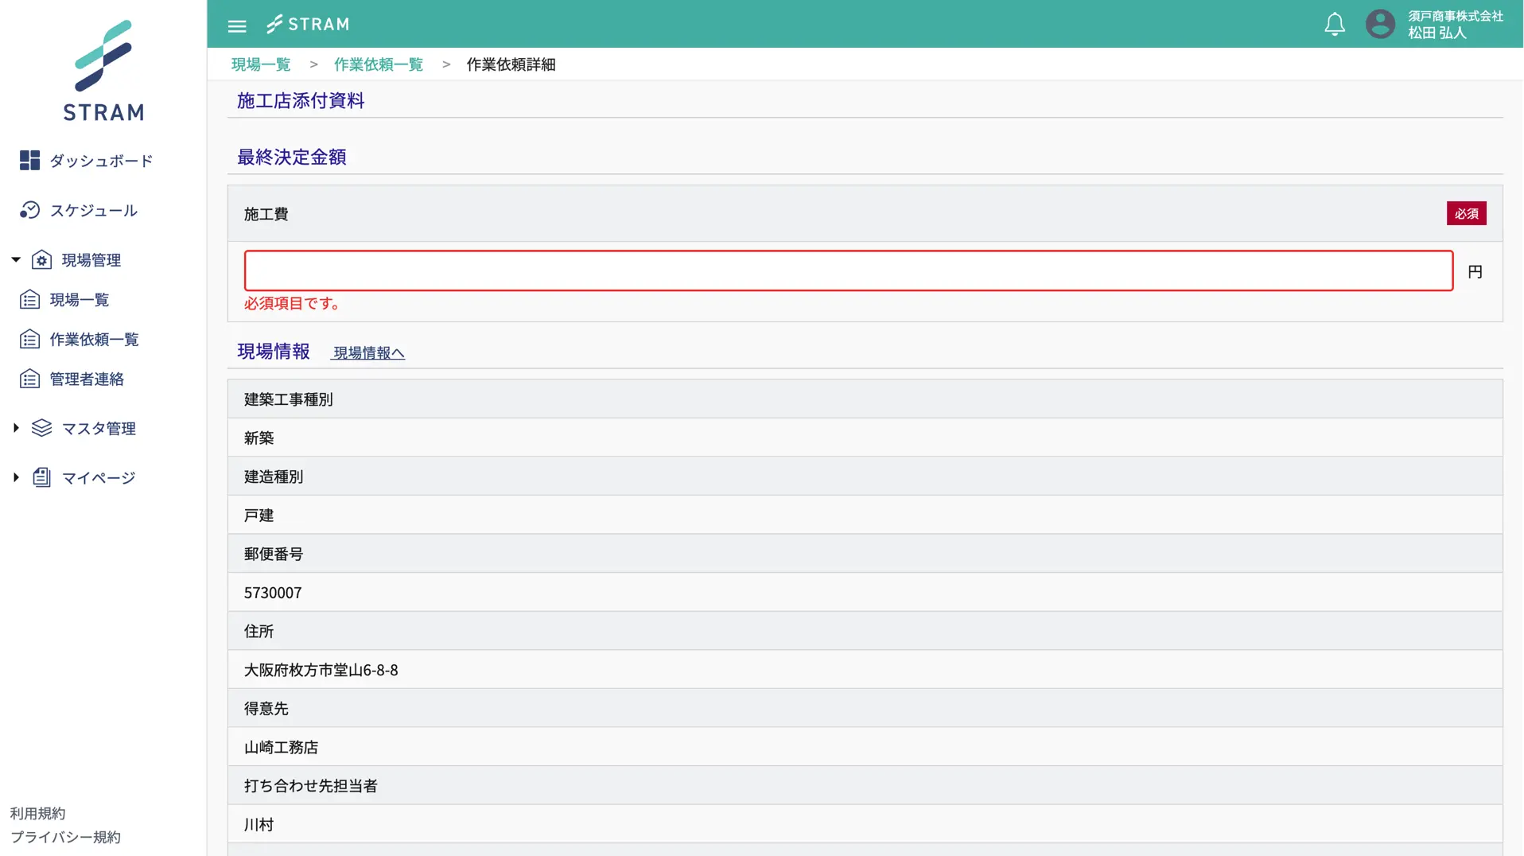Navigate to 現場一覧 breadcrumb link
This screenshot has width=1524, height=856.
[x=261, y=64]
